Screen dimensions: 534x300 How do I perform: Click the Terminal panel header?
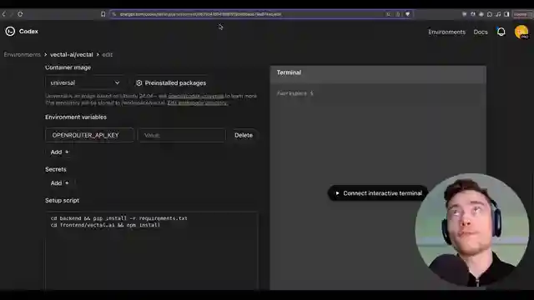point(378,72)
